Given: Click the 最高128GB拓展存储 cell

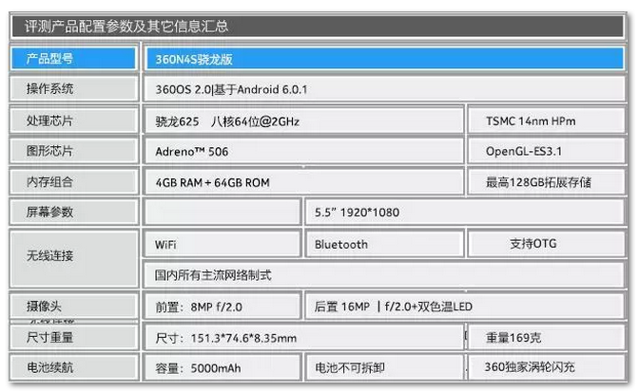Looking at the screenshot, I should tap(547, 182).
